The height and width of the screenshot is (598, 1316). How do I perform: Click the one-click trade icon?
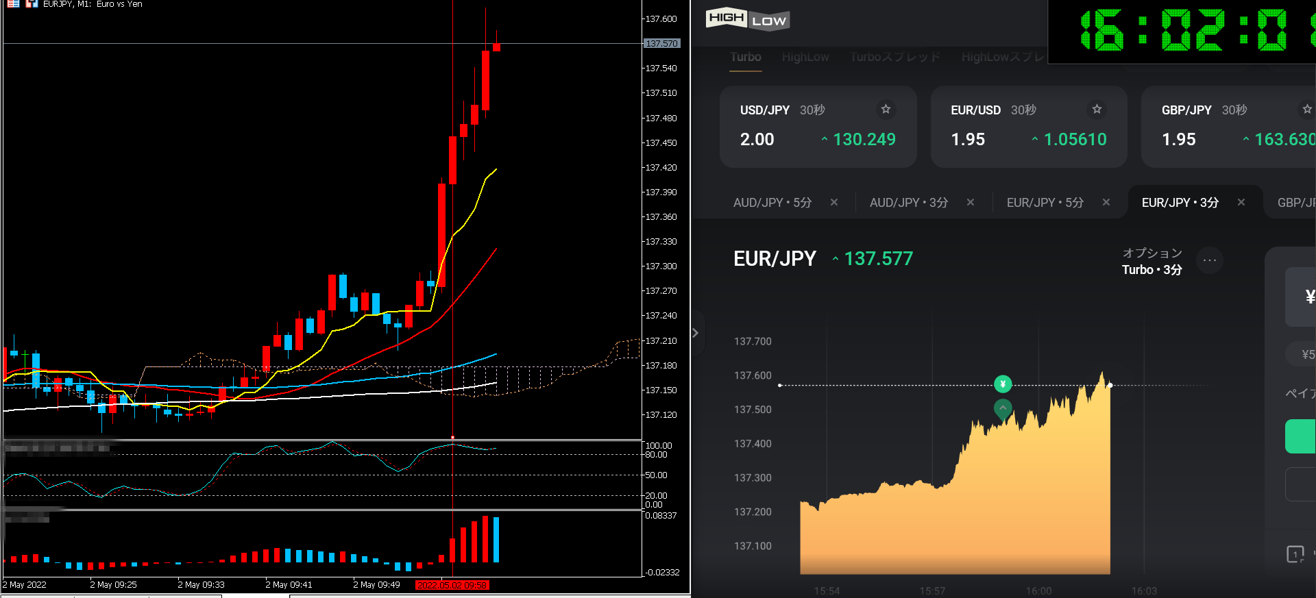point(1295,554)
